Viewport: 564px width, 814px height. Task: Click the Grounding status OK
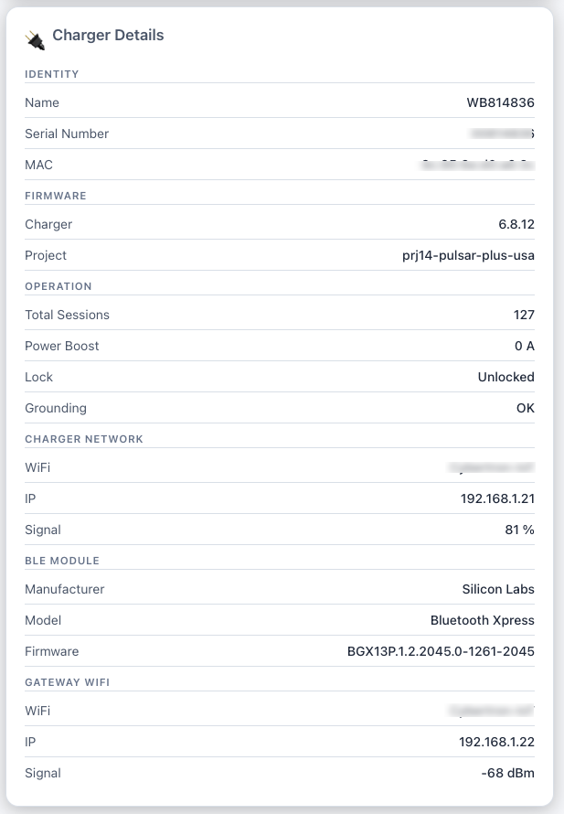point(525,408)
